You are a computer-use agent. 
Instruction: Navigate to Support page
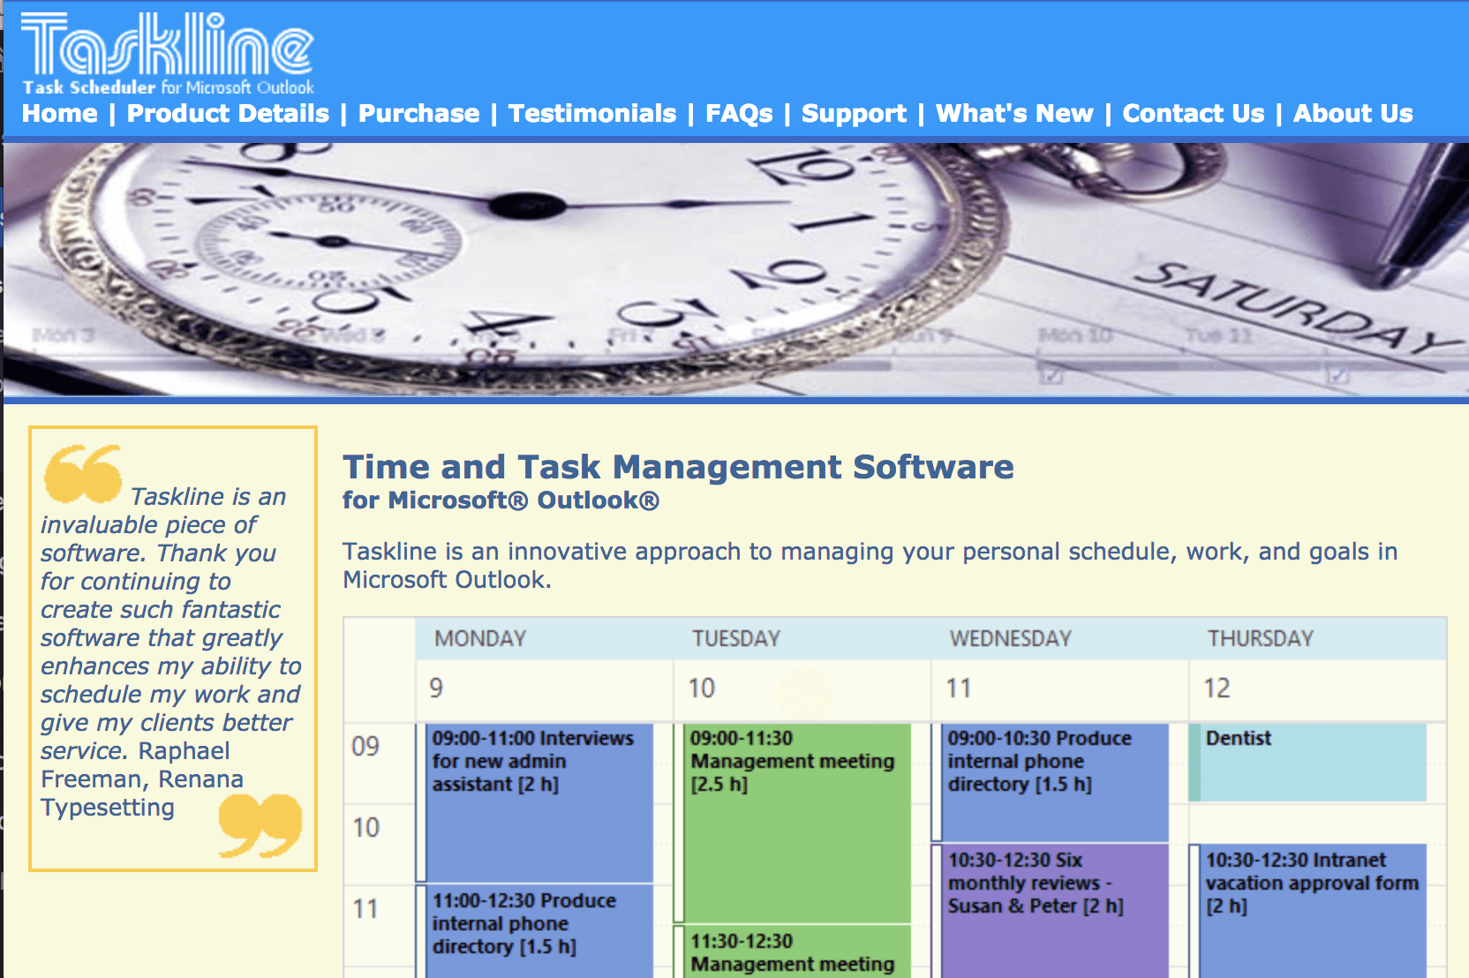point(854,114)
